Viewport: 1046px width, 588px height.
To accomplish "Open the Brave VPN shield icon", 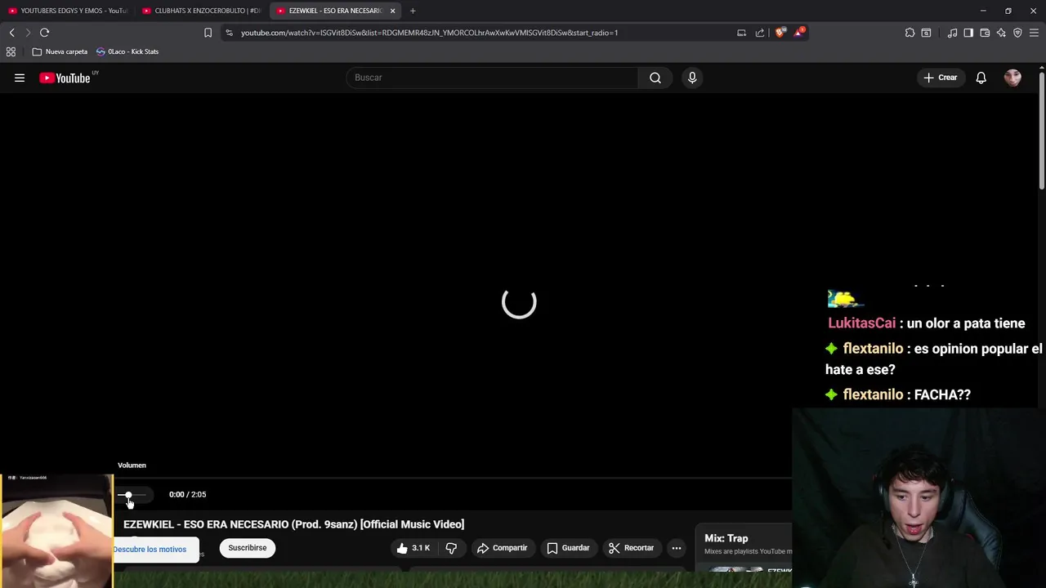I will pos(1017,33).
